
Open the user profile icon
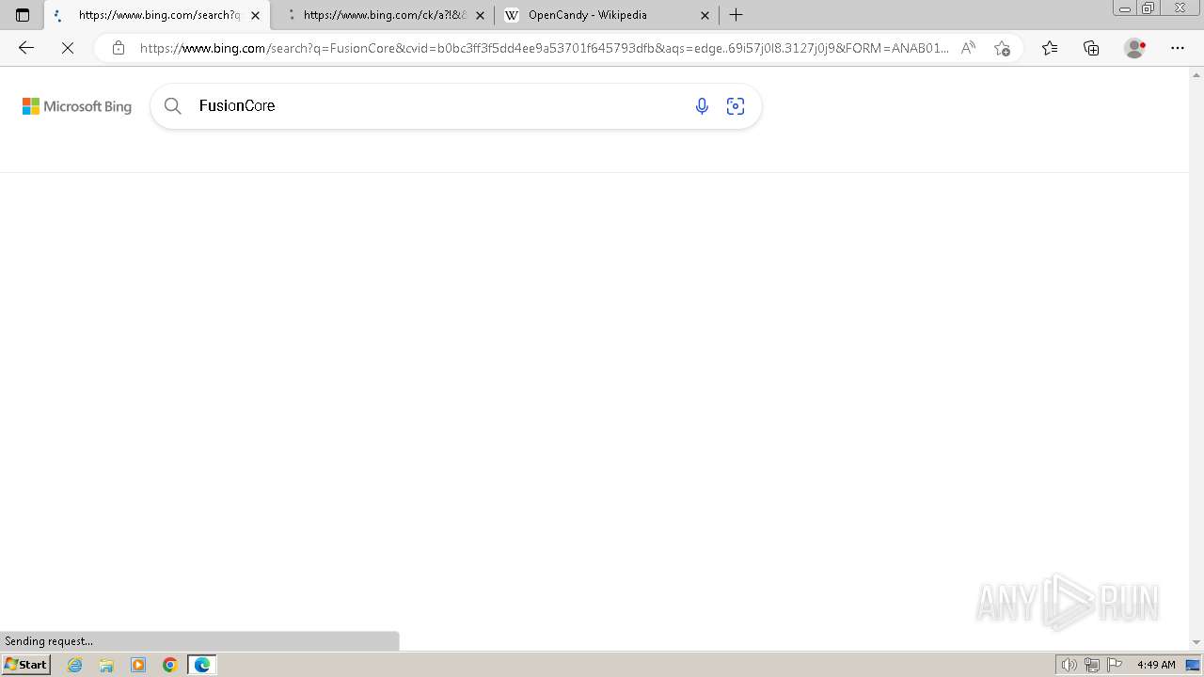1134,48
